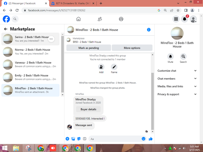Viewport: 203px width, 152px height.
Task: Bookmark this page with the star icon
Action: coord(178,10)
